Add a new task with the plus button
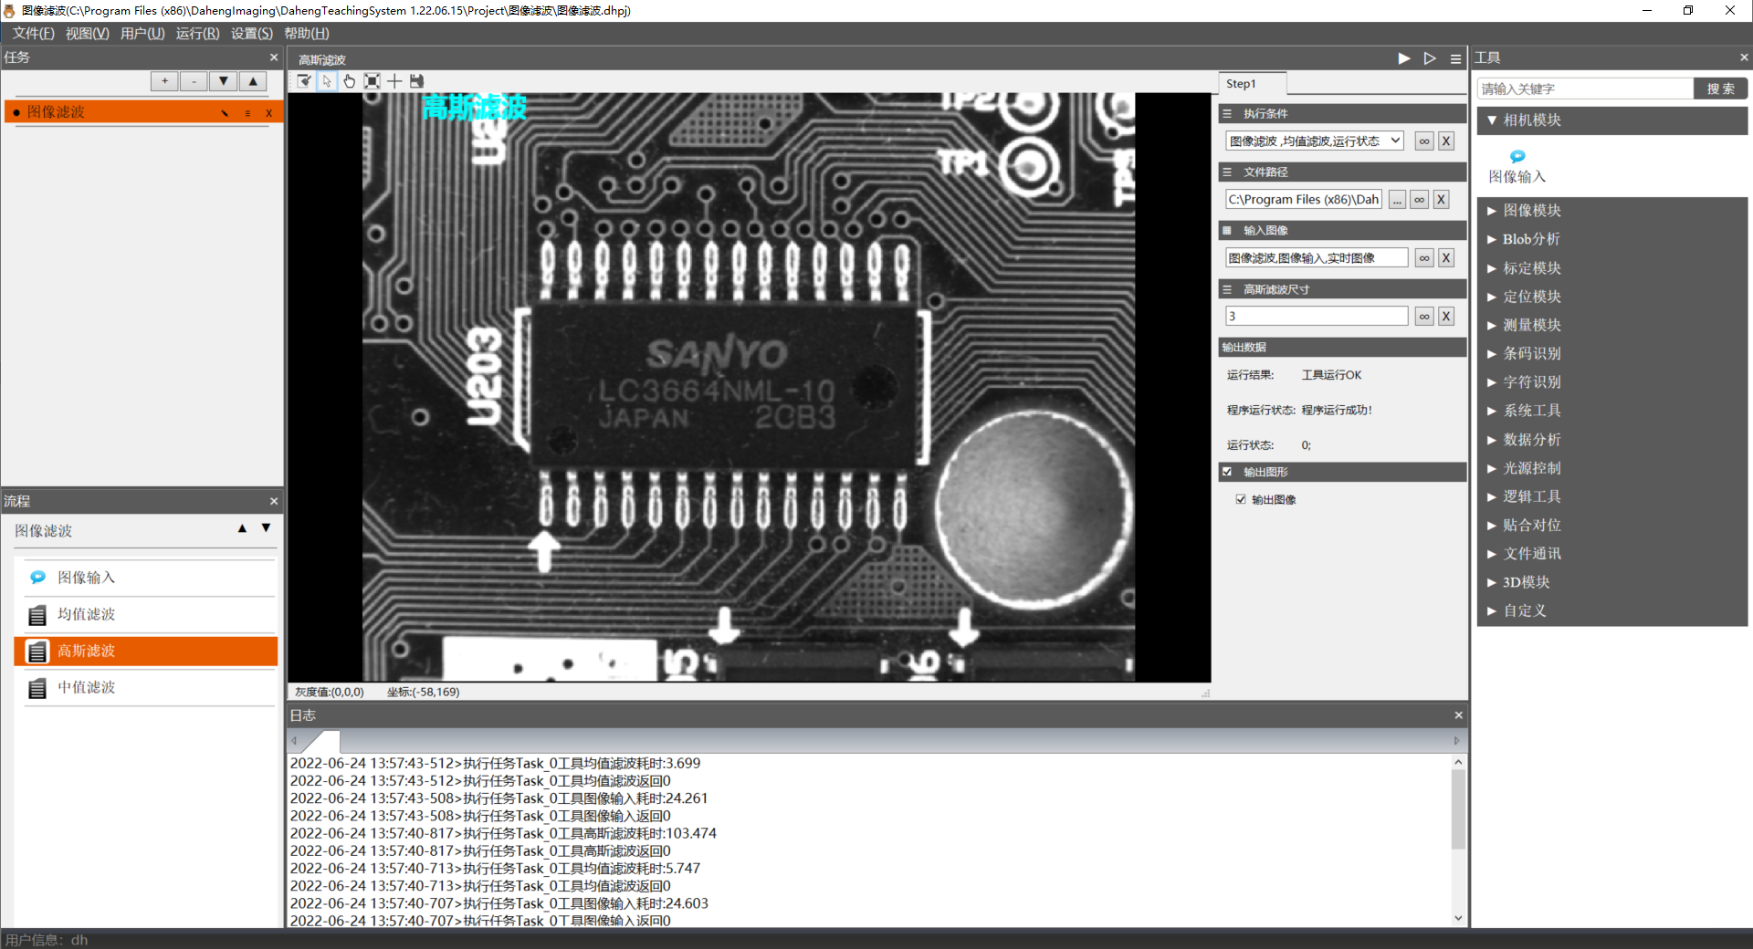Viewport: 1753px width, 949px height. (x=164, y=81)
